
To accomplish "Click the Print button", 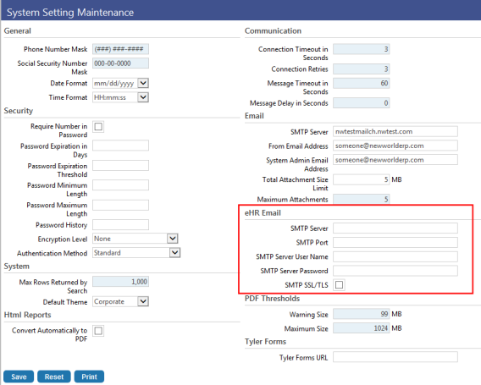I will pos(89,377).
